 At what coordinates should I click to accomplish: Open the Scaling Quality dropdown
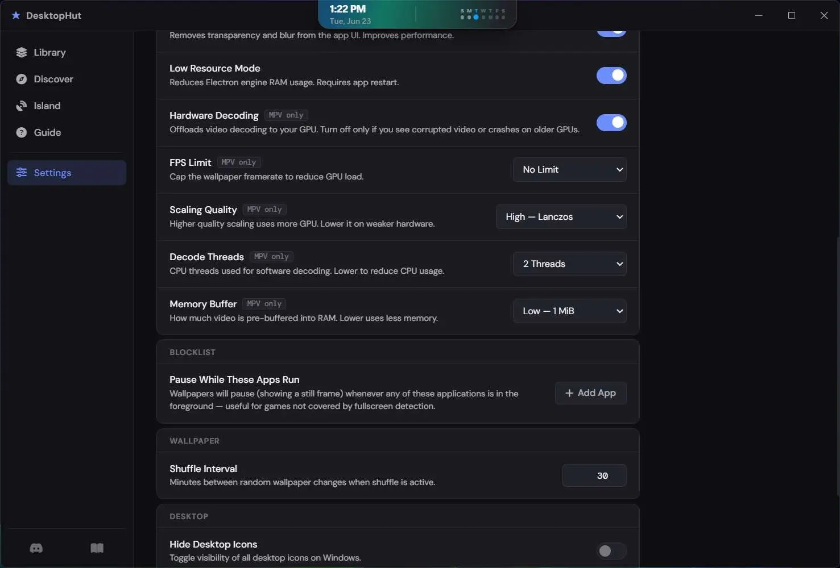[561, 217]
